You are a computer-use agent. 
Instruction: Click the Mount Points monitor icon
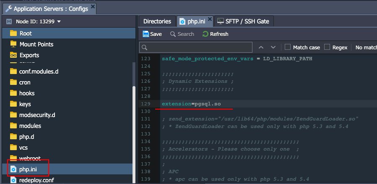coord(13,44)
